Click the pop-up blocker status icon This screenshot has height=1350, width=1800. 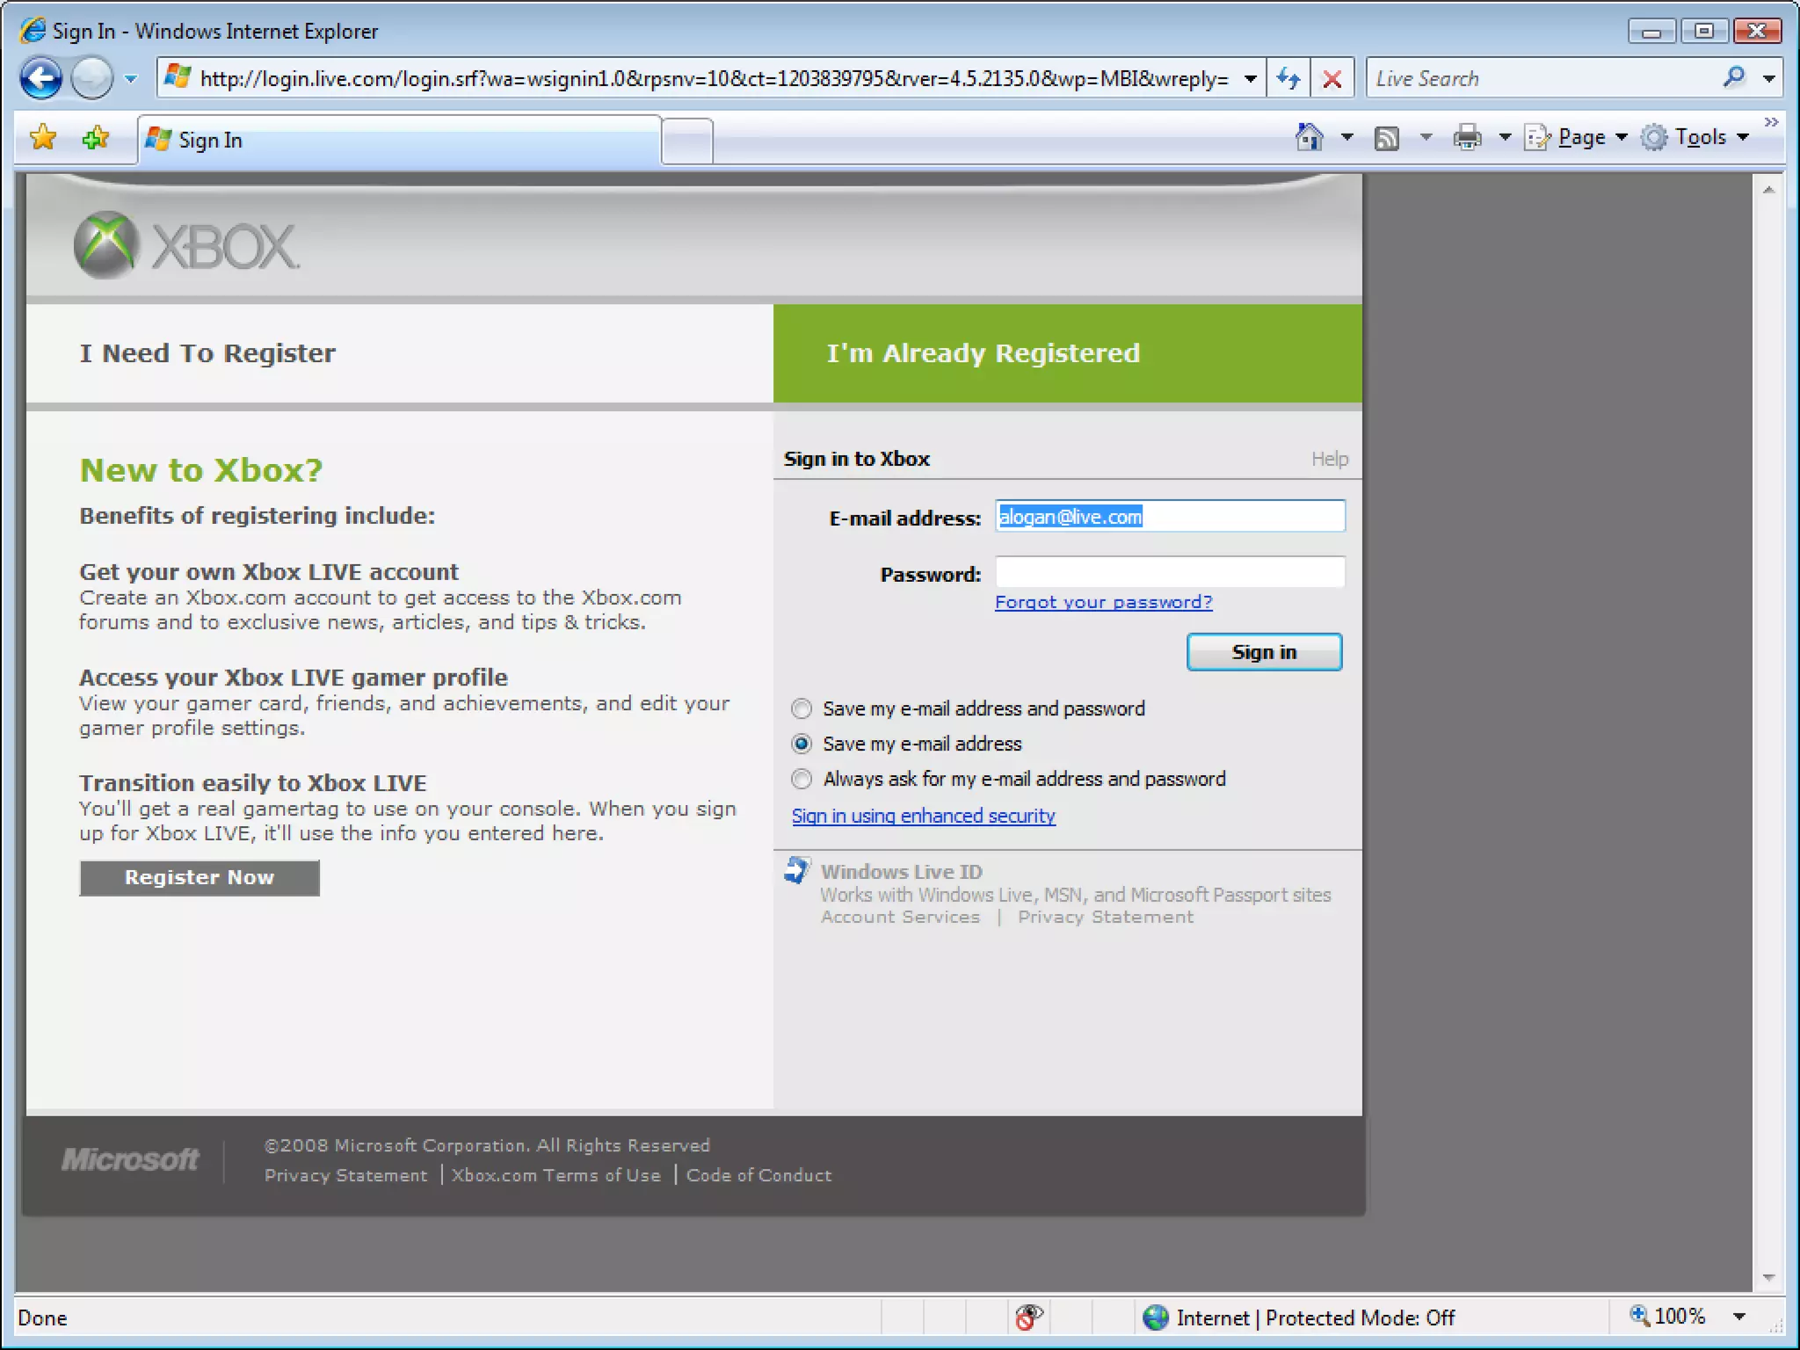[1028, 1317]
